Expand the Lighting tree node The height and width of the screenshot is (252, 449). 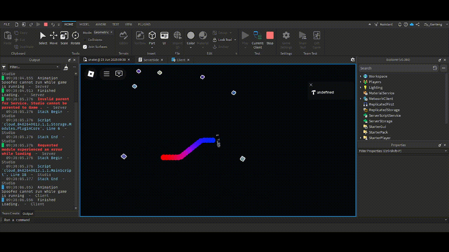[x=361, y=87]
